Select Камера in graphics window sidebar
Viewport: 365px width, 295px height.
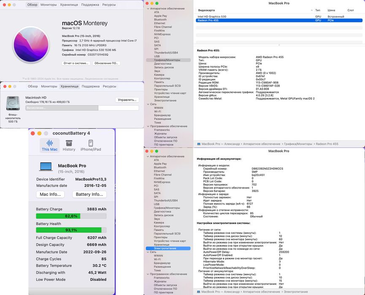(x=159, y=75)
